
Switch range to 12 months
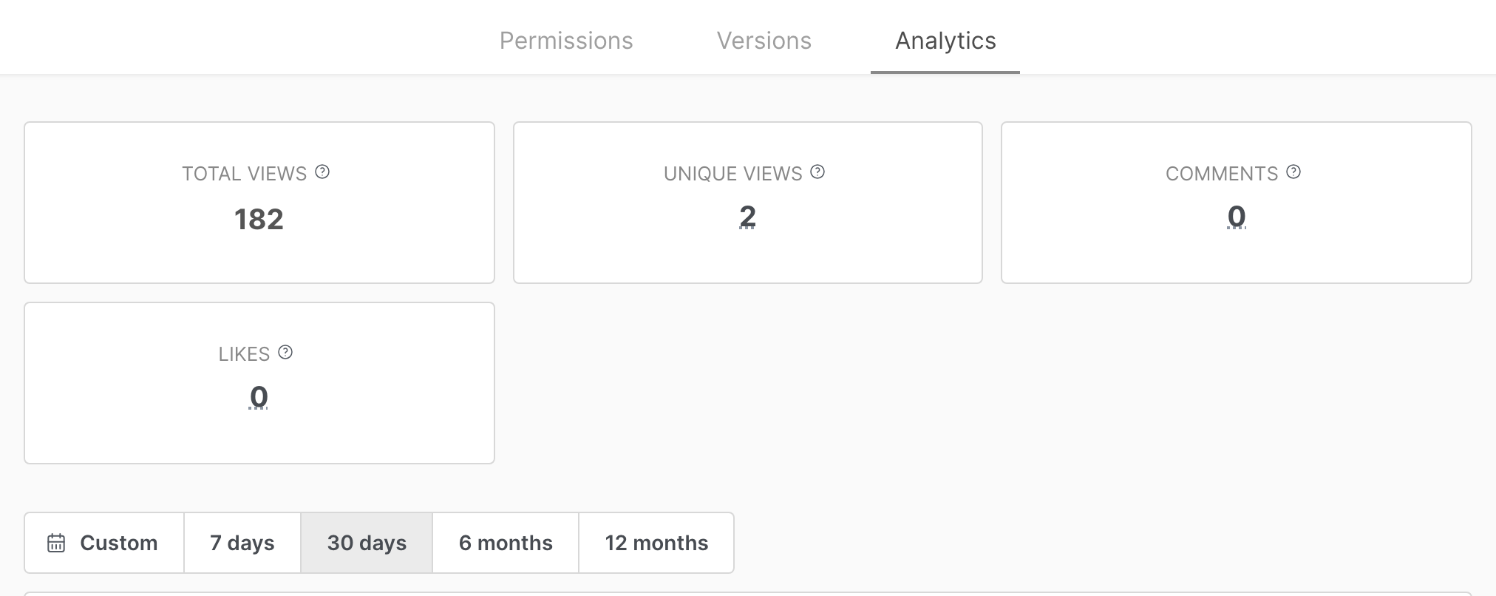point(656,543)
